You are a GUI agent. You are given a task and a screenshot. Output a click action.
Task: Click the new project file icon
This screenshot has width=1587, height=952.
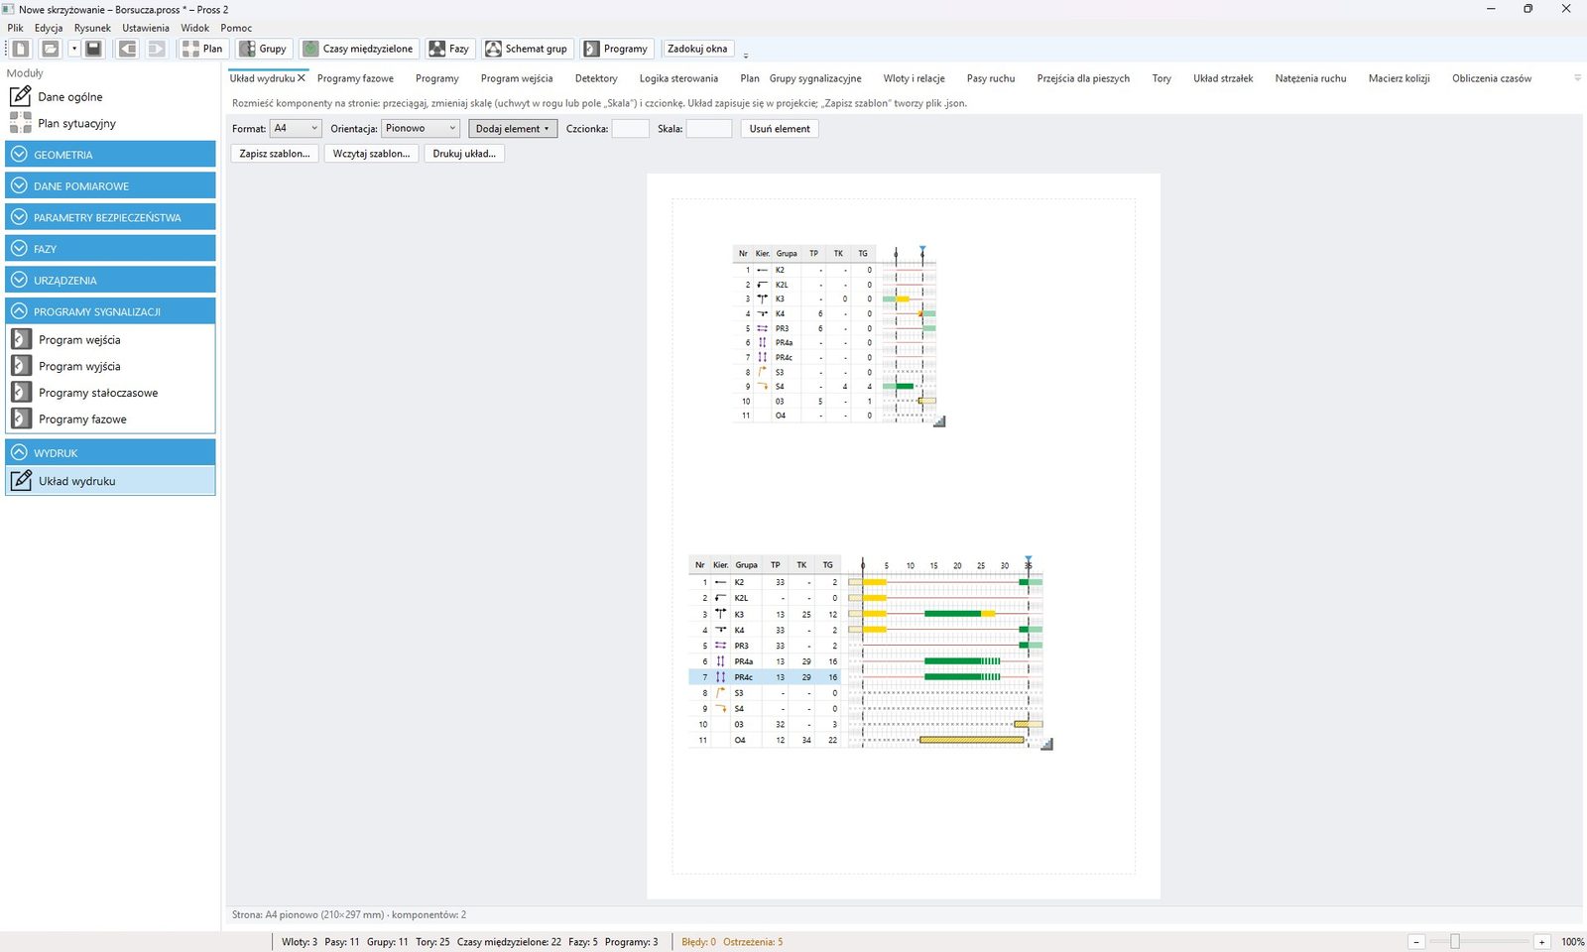[x=21, y=49]
